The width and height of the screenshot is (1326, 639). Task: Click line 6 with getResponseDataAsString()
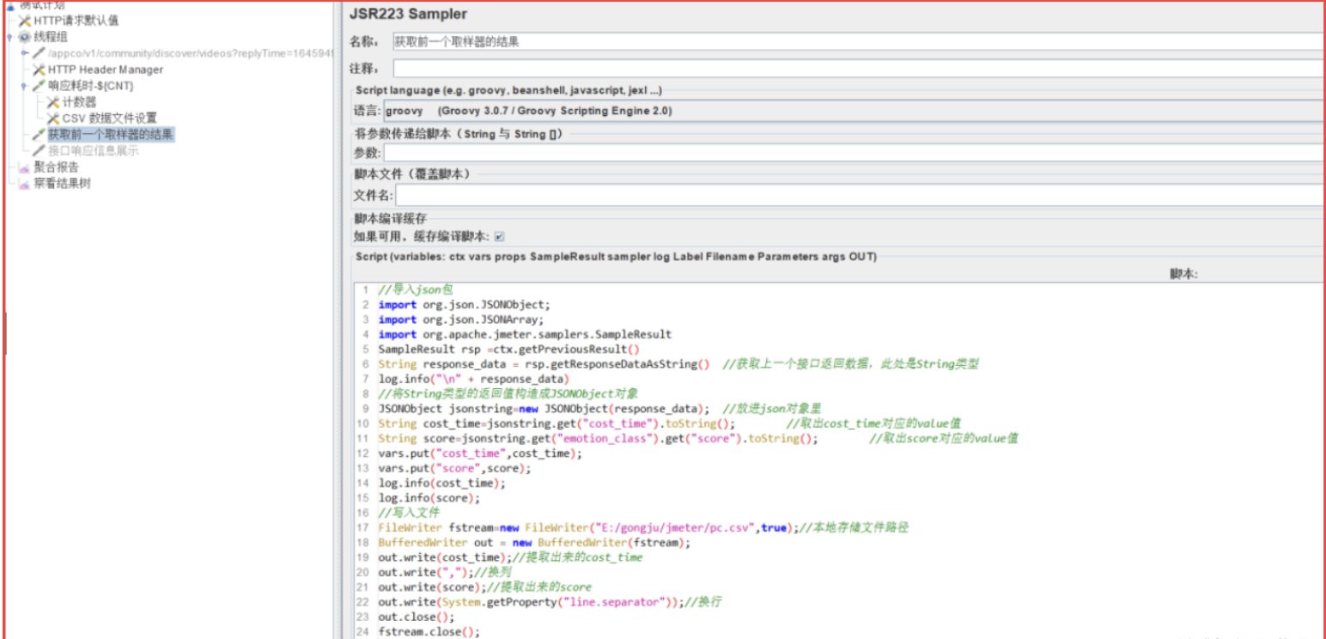(x=678, y=364)
